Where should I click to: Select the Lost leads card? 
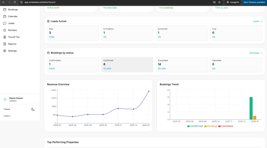(x=236, y=33)
